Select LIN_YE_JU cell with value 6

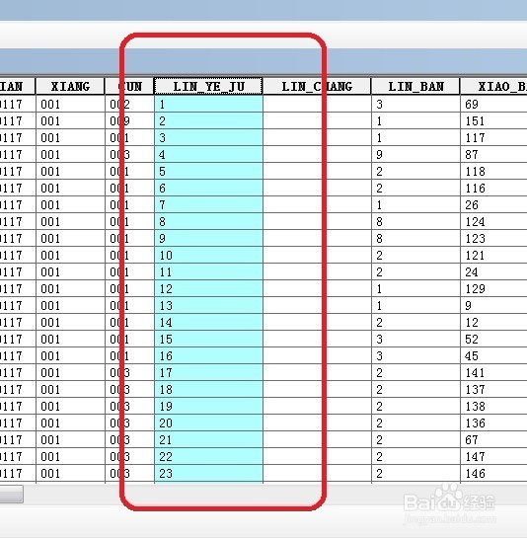(208, 188)
